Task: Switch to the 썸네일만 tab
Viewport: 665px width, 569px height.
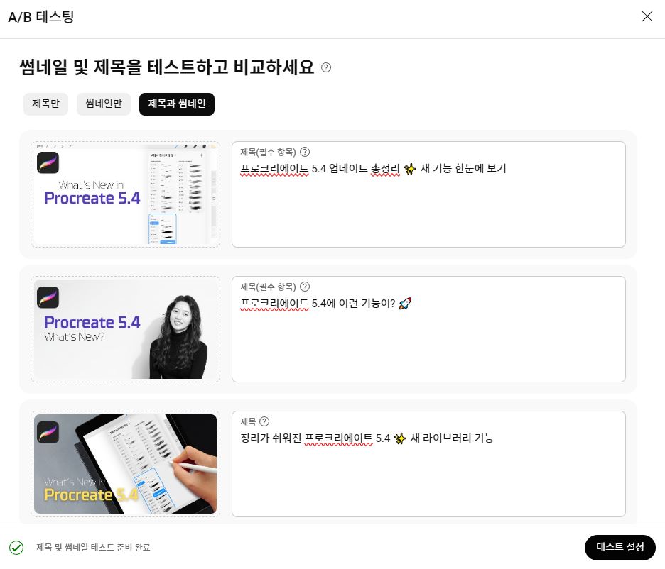Action: (x=103, y=104)
